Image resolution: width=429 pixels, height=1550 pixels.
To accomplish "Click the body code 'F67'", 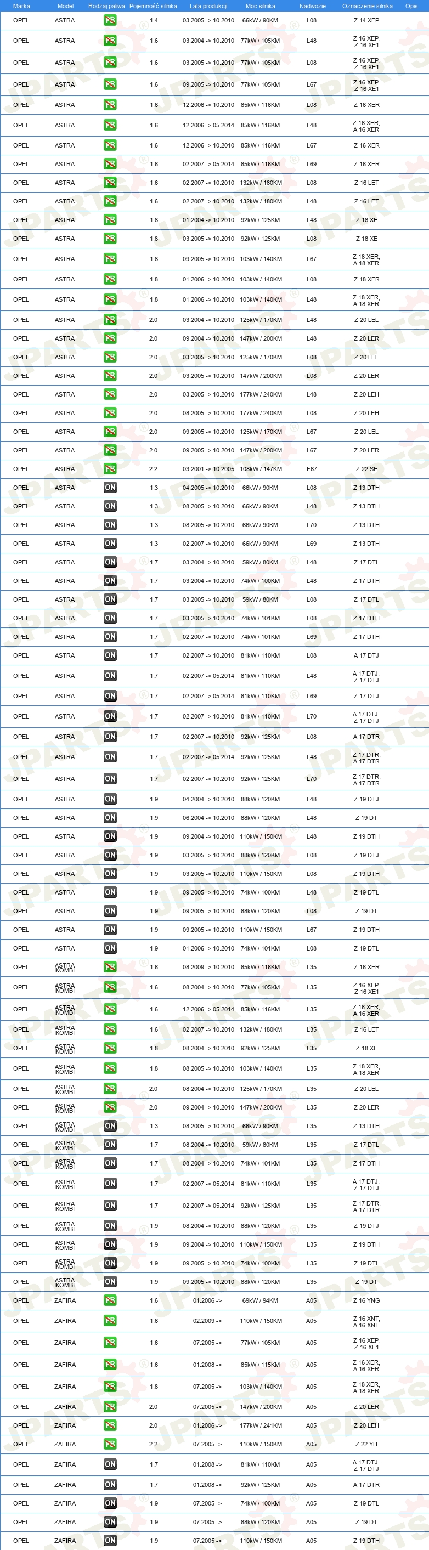I will pos(311,469).
